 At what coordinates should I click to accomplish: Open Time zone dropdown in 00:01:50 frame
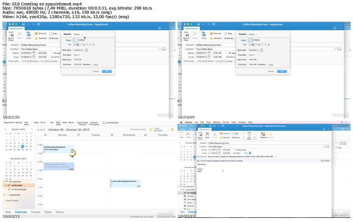click(40, 61)
